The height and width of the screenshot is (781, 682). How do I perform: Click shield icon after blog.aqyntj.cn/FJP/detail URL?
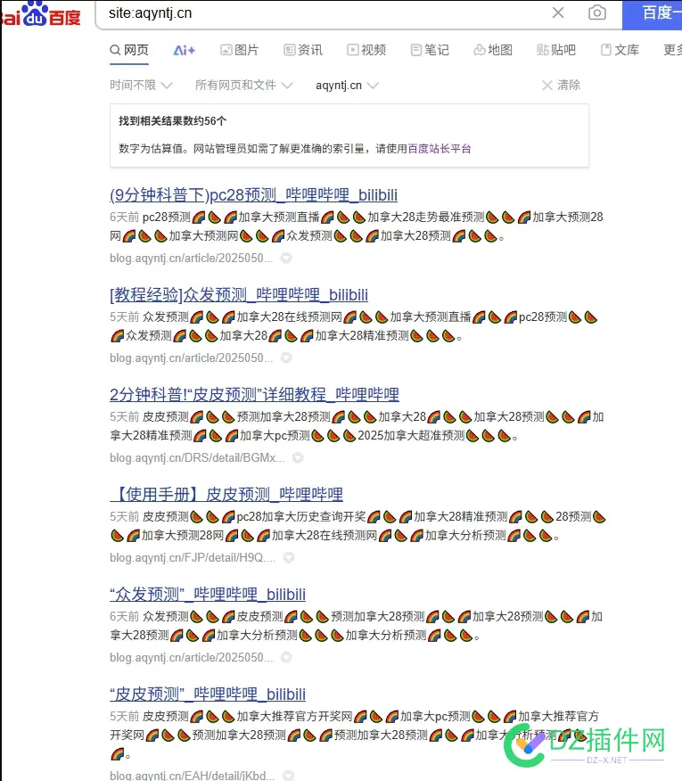(x=289, y=557)
